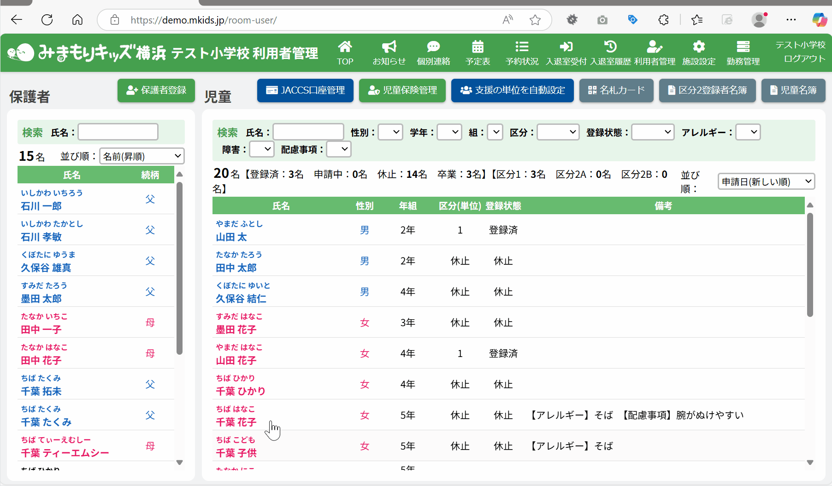The height and width of the screenshot is (486, 832).
Task: Click the guardian 氏名 search field
Action: click(118, 132)
